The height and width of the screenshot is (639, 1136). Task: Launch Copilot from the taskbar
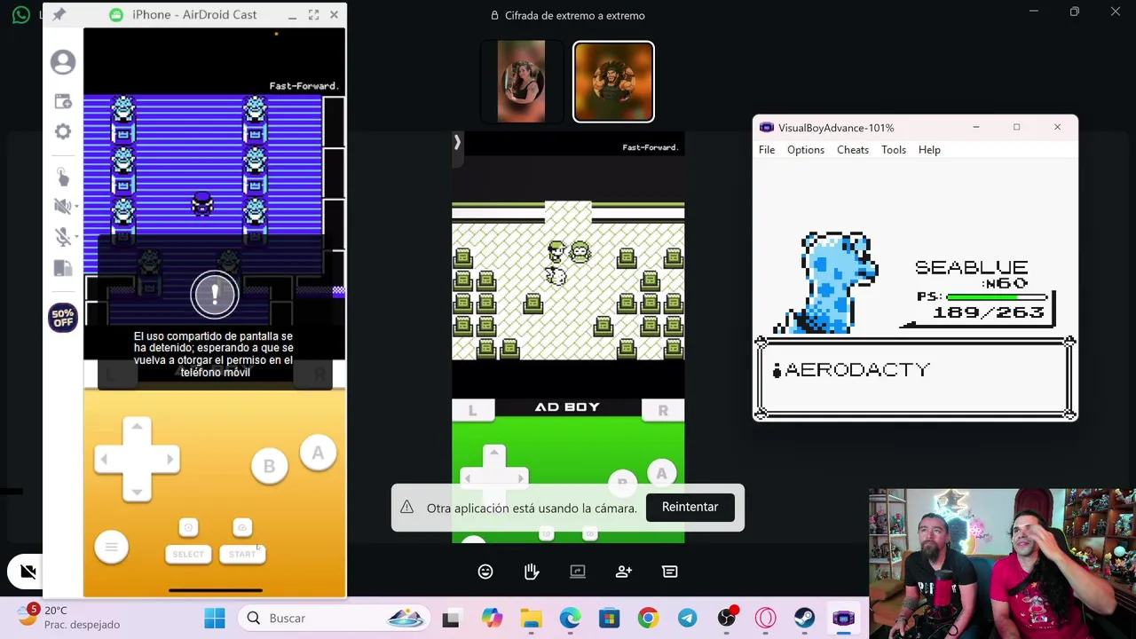coord(492,618)
